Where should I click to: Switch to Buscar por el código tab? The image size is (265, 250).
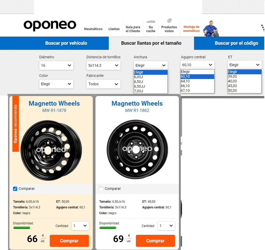236,43
